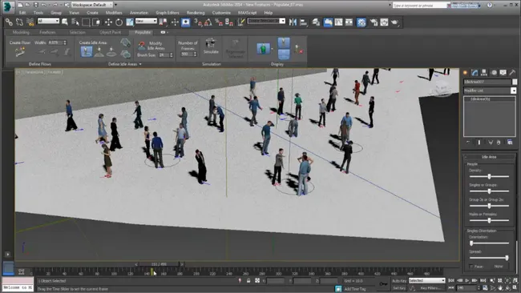Viewport: 521px width, 293px height.
Task: Click the Set Key button
Action: pos(399,288)
